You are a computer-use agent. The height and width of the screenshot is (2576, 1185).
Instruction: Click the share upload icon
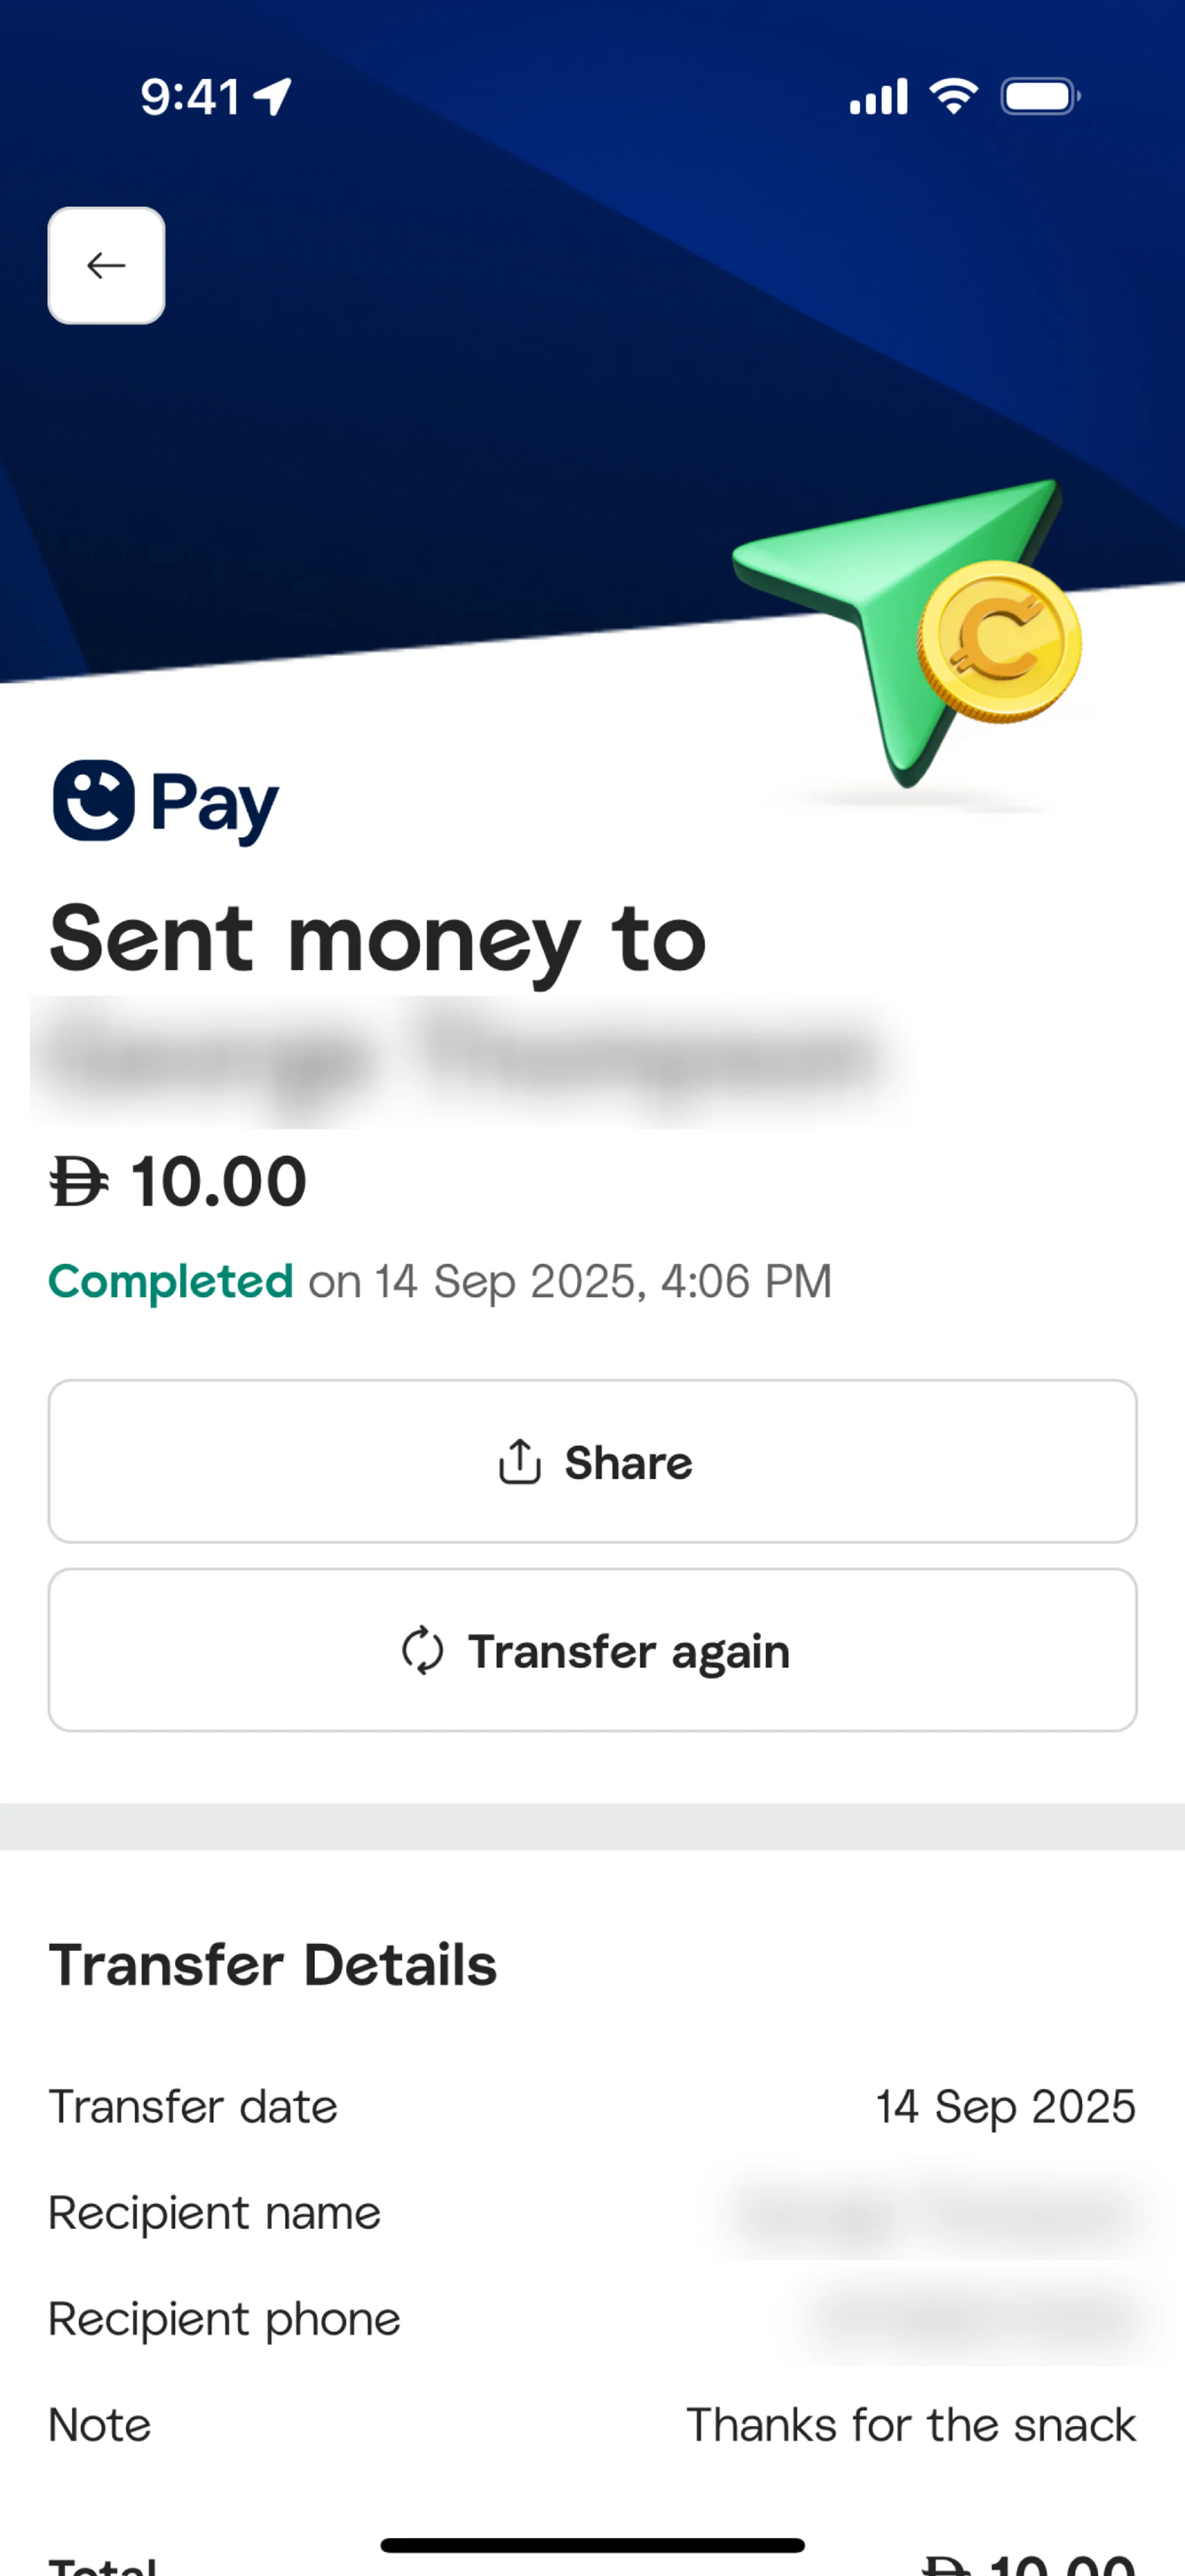519,1462
